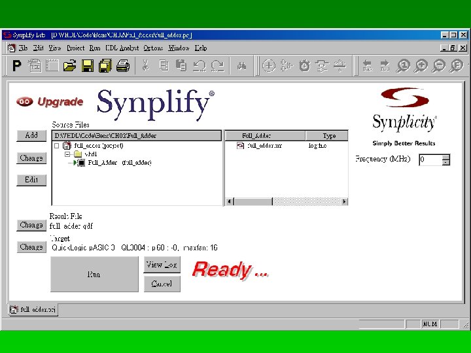Click the left scroll arrow in results pane

[230, 202]
